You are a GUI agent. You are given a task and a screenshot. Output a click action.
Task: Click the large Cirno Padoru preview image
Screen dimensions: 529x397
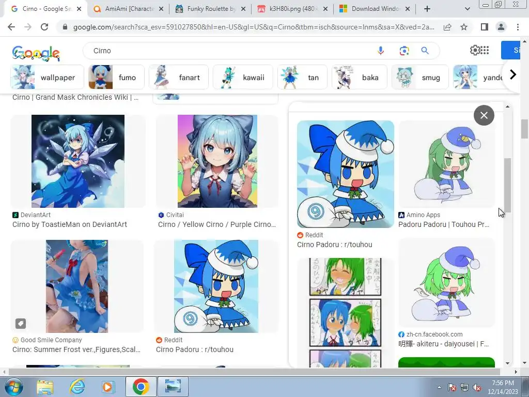click(346, 174)
